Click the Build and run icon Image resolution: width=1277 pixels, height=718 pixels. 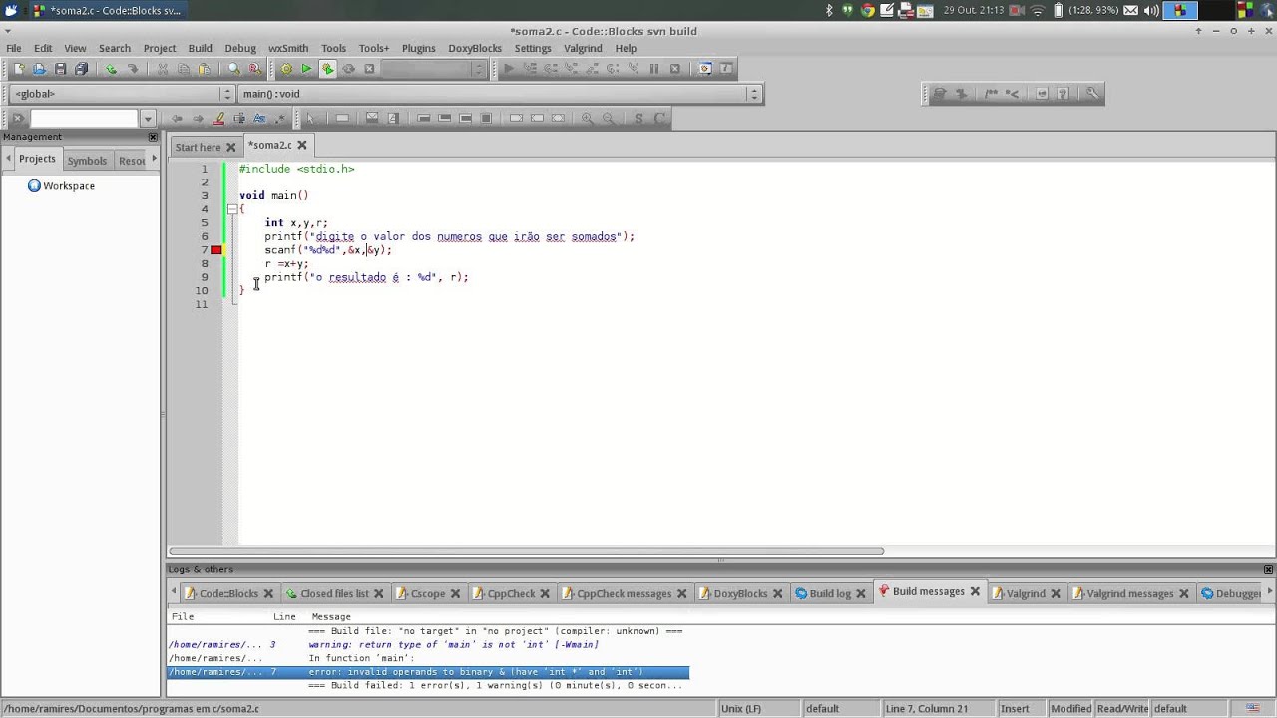[327, 69]
